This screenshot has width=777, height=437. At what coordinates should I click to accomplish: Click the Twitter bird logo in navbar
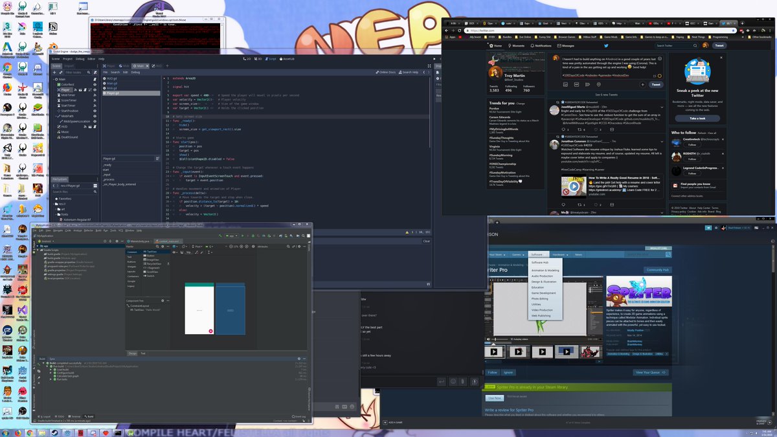pyautogui.click(x=606, y=46)
